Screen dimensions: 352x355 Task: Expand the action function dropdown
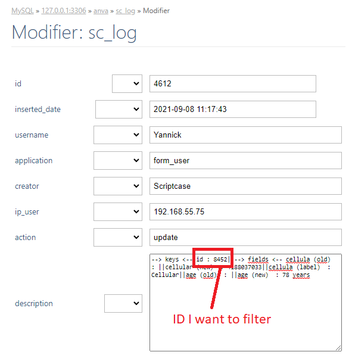tap(118, 237)
